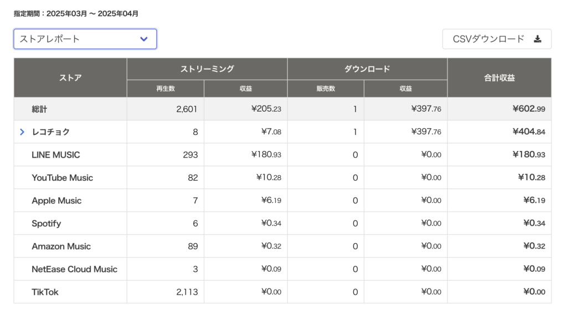Click the 再生数 column header

166,89
